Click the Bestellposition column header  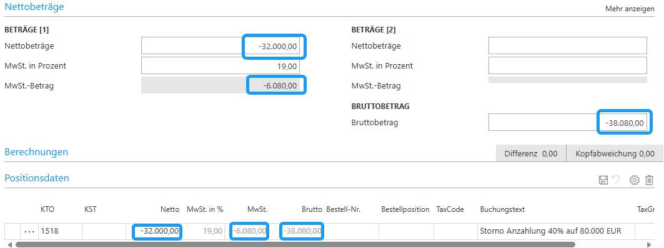point(405,209)
